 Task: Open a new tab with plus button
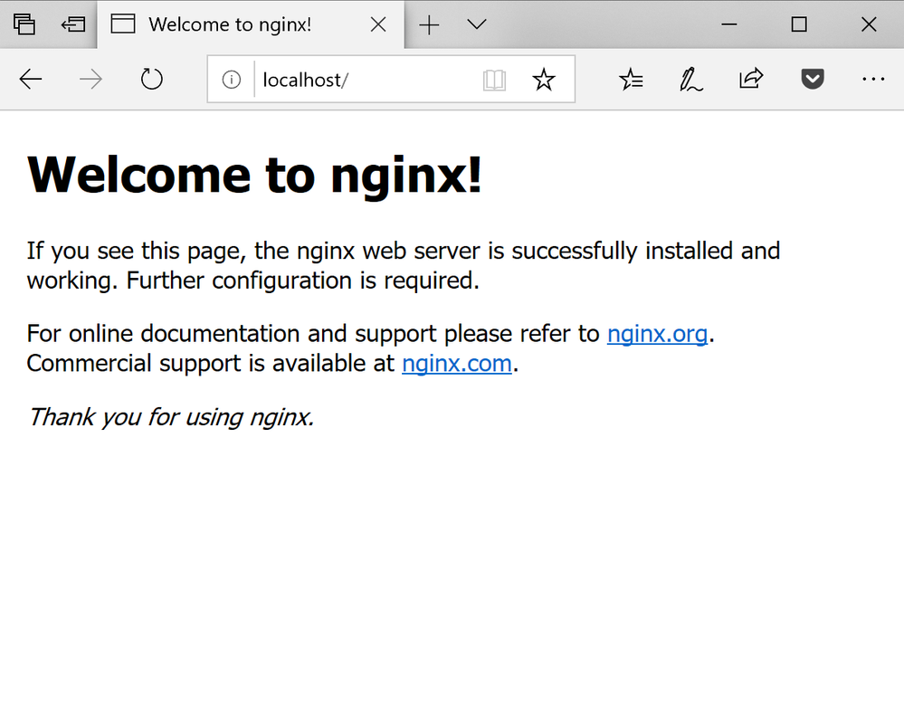pyautogui.click(x=429, y=24)
